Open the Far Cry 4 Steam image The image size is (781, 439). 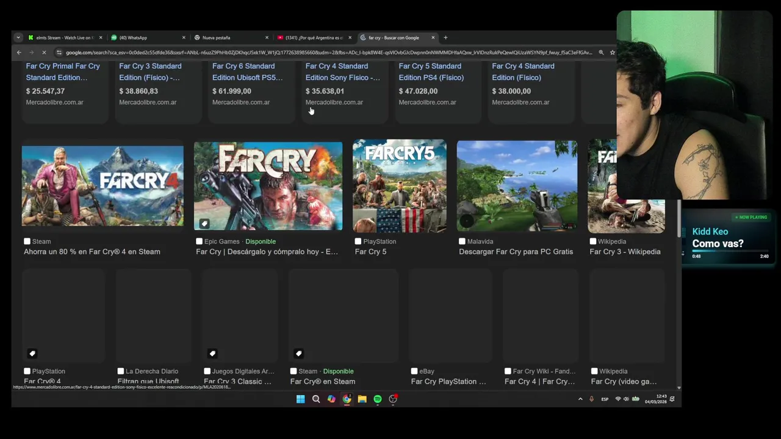[103, 186]
